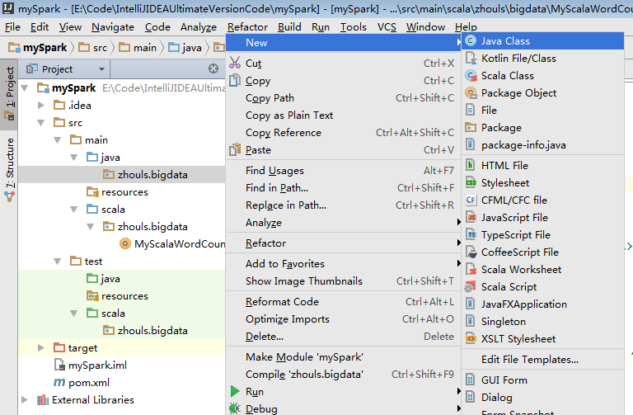
Task: Click the Scala Worksheet icon
Action: [471, 270]
